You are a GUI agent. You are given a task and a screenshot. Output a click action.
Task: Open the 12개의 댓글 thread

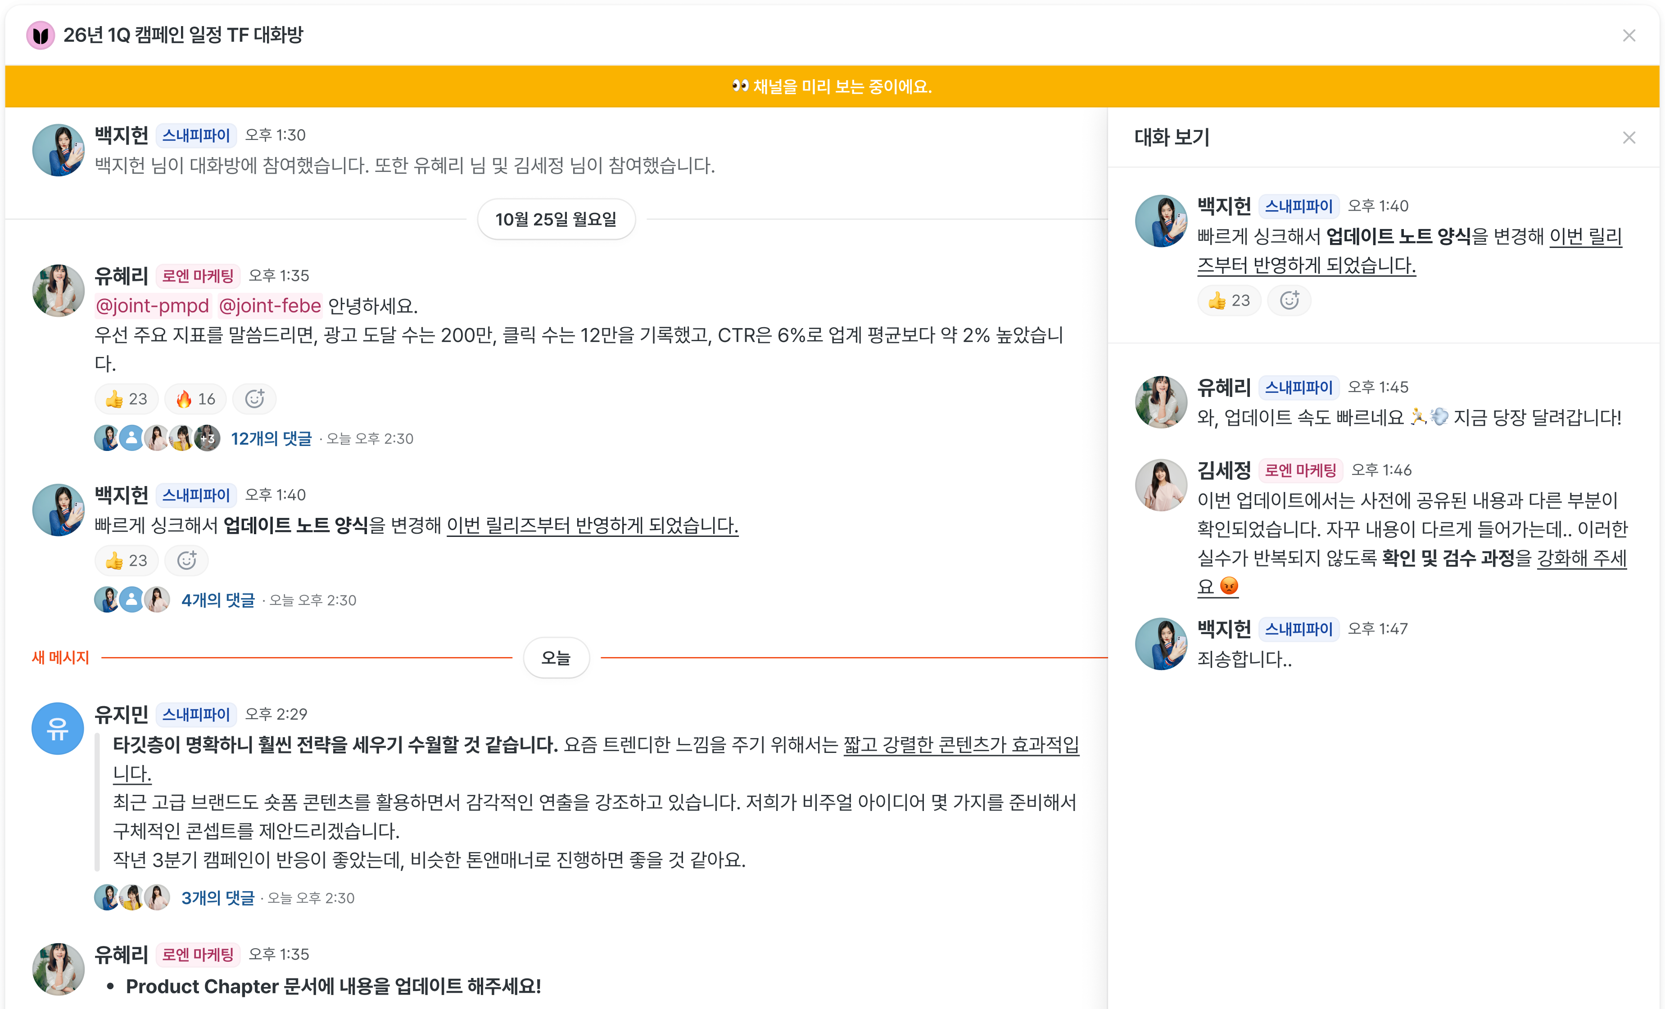click(x=271, y=438)
